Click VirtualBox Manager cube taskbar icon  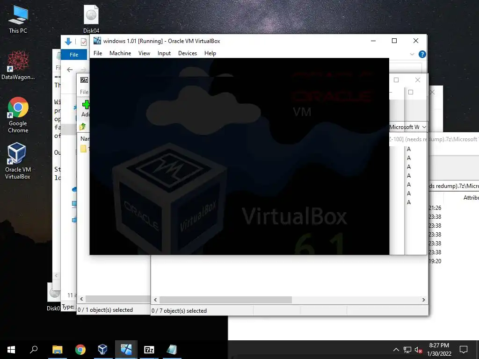(x=102, y=350)
